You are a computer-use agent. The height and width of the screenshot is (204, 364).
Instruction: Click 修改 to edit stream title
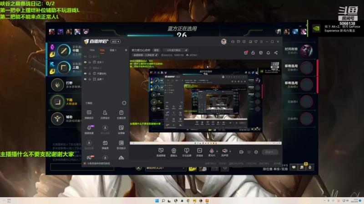pos(157,50)
